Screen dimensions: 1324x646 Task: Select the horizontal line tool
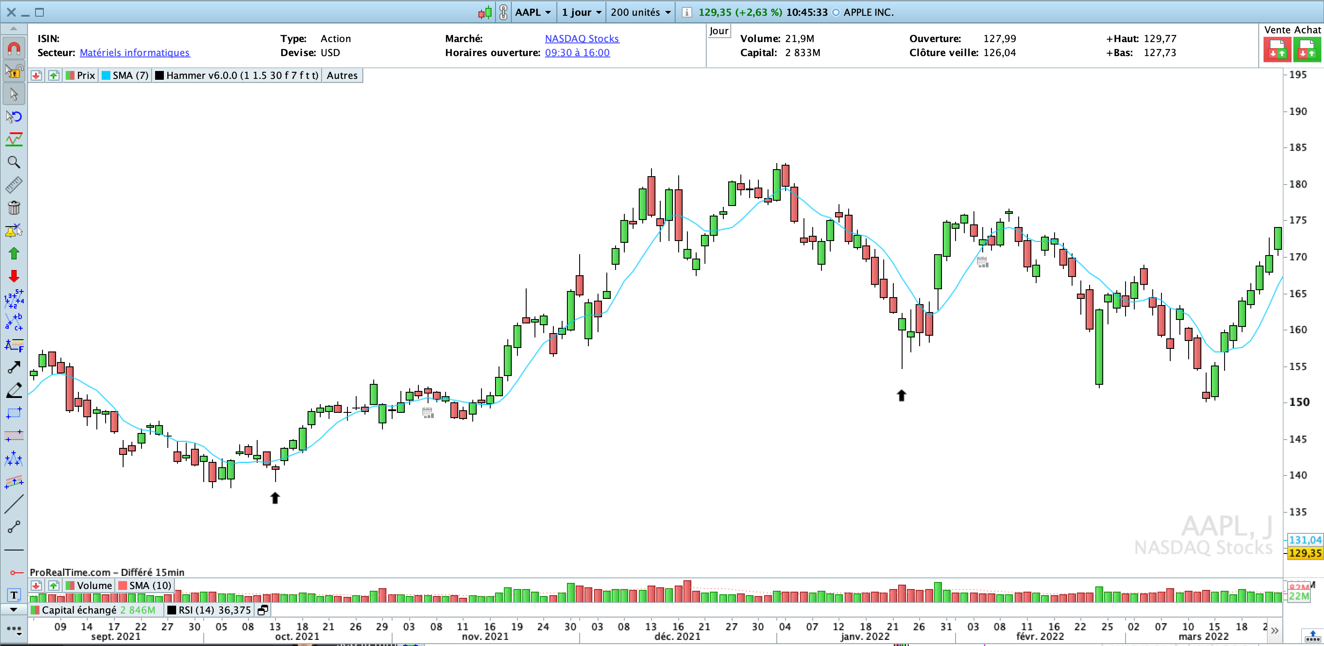pos(14,550)
